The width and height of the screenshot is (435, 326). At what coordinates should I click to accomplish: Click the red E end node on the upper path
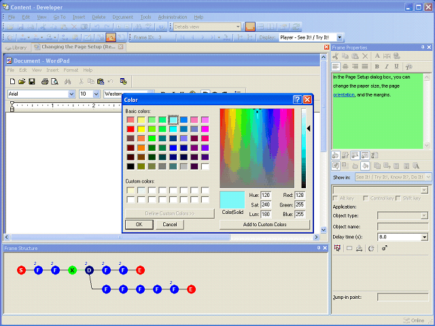pos(140,270)
